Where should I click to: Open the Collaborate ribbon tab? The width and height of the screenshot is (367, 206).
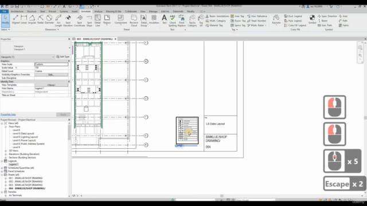click(131, 11)
